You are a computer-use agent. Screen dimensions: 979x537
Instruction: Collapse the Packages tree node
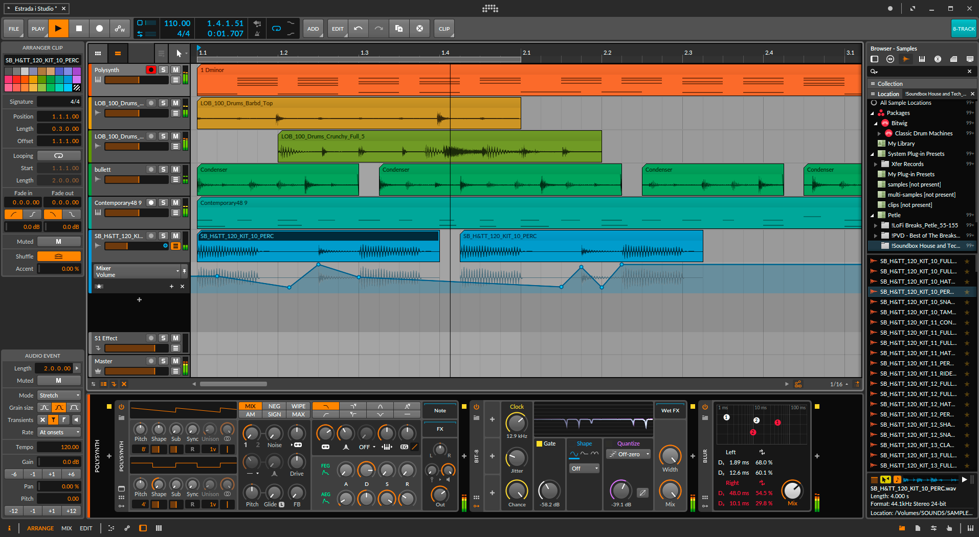click(x=873, y=113)
